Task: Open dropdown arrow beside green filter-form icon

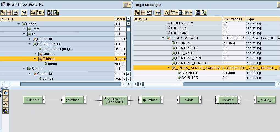Action: pos(191,13)
